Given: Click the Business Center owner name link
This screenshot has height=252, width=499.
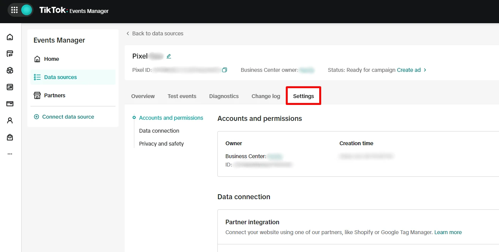Looking at the screenshot, I should coord(306,70).
